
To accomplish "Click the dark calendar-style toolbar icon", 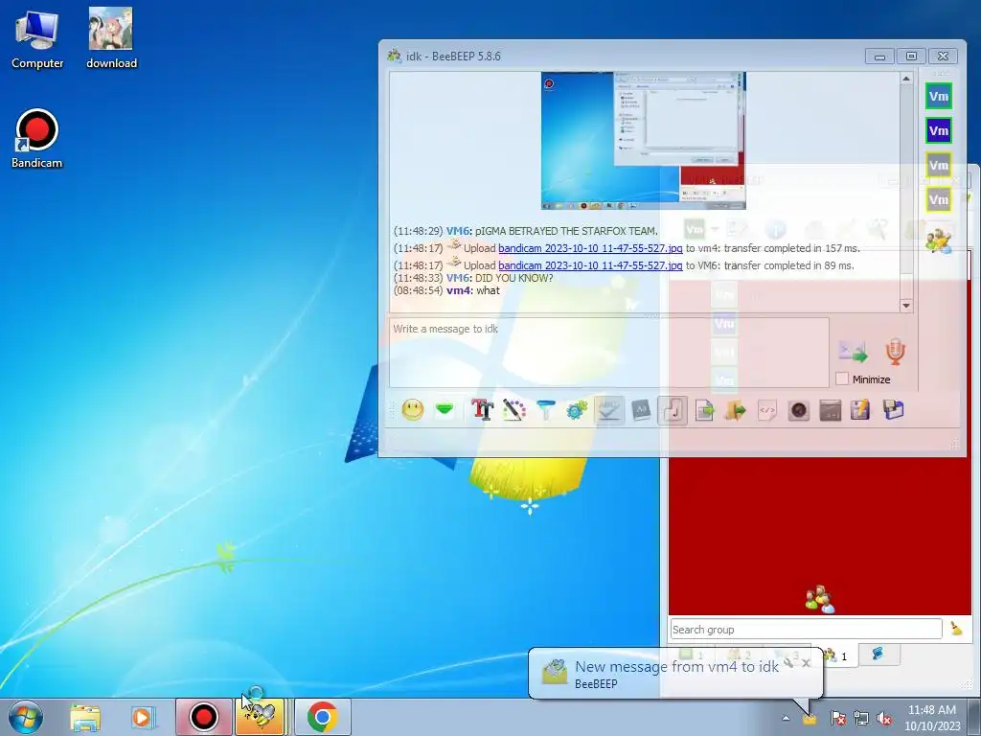I will coord(831,410).
